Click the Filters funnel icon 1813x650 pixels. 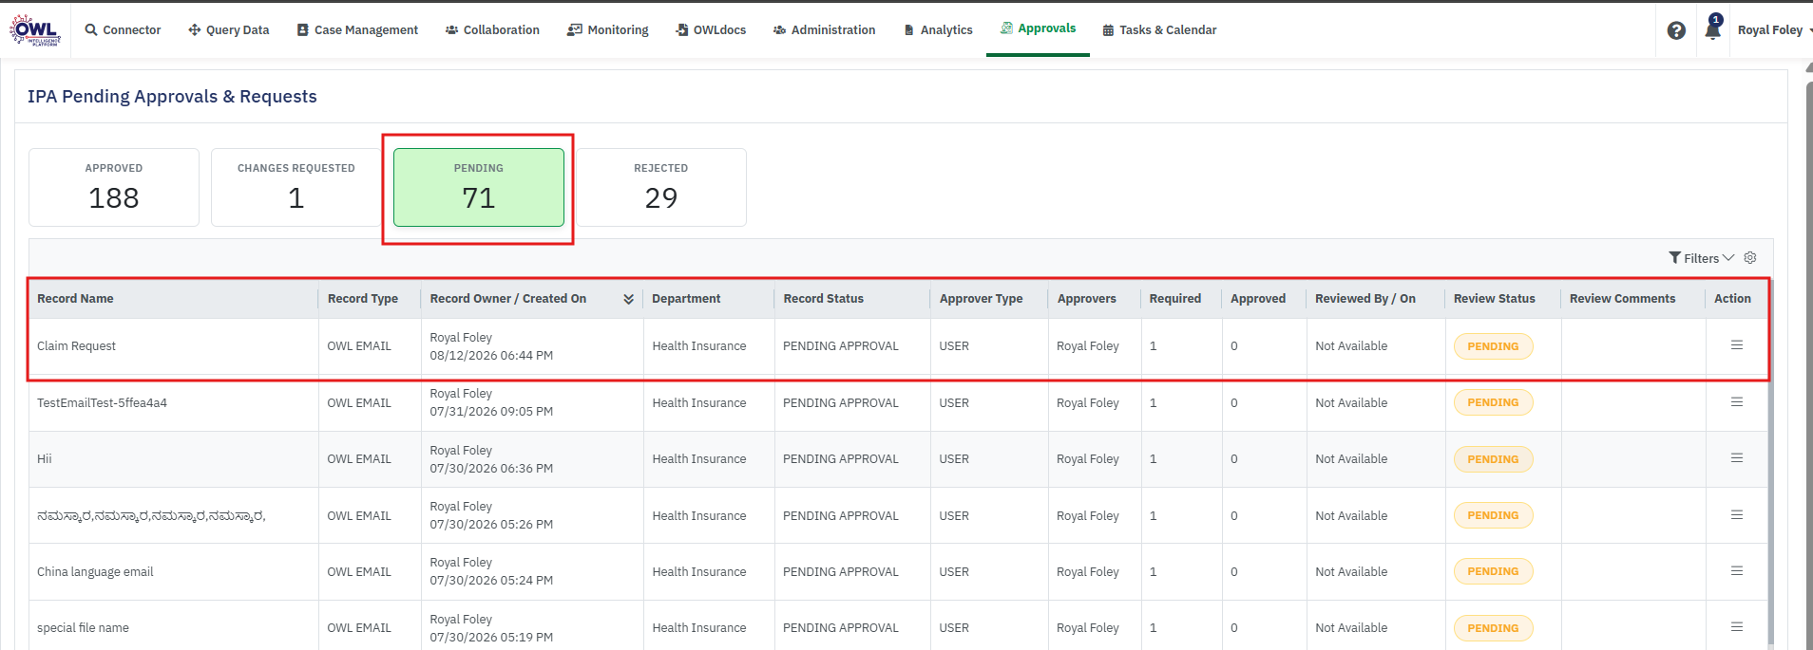[x=1674, y=258]
